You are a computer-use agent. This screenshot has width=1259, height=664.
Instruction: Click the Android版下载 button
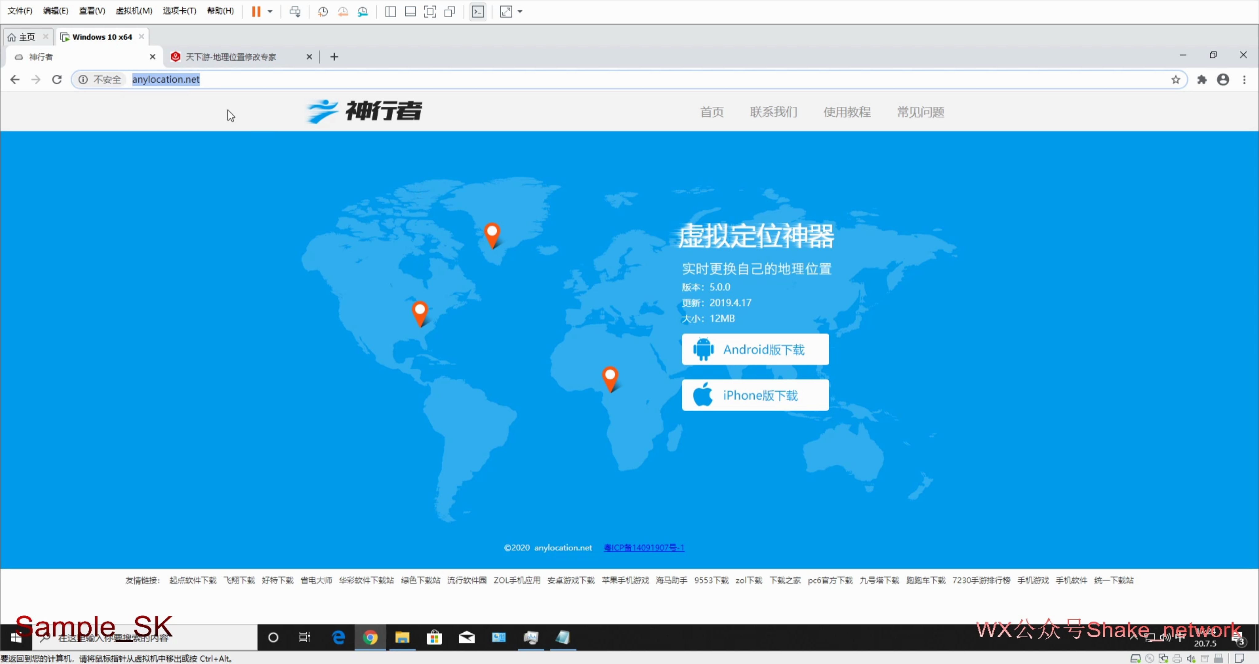(x=755, y=349)
